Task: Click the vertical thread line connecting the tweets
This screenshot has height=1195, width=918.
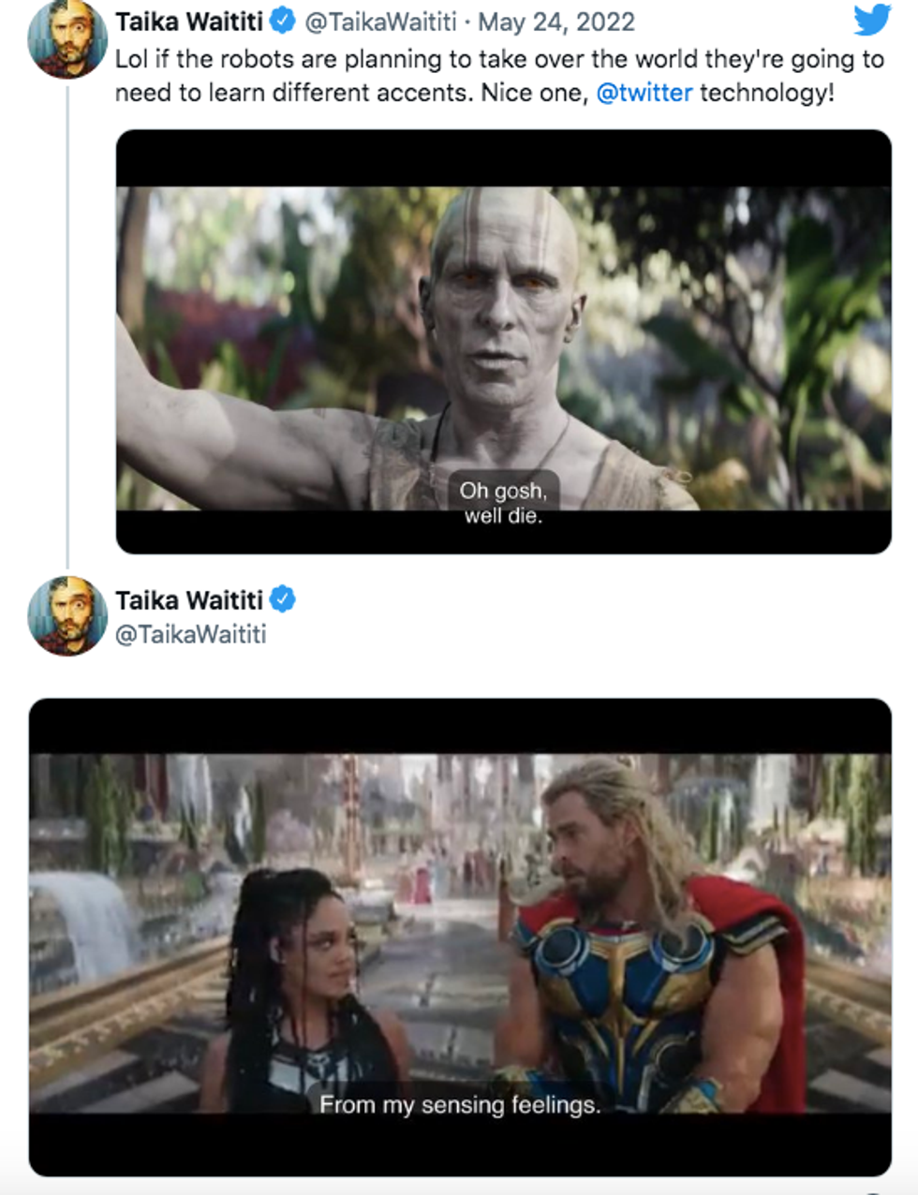Action: tap(67, 318)
